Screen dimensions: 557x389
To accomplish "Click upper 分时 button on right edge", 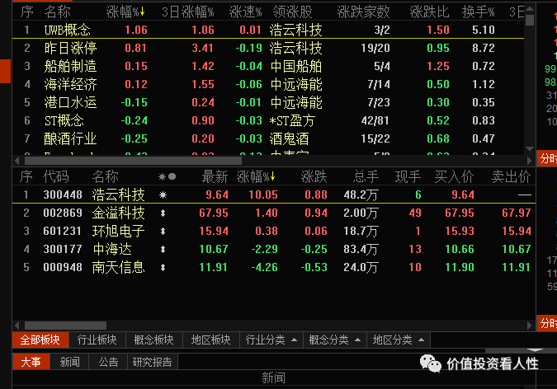I will pos(547,158).
